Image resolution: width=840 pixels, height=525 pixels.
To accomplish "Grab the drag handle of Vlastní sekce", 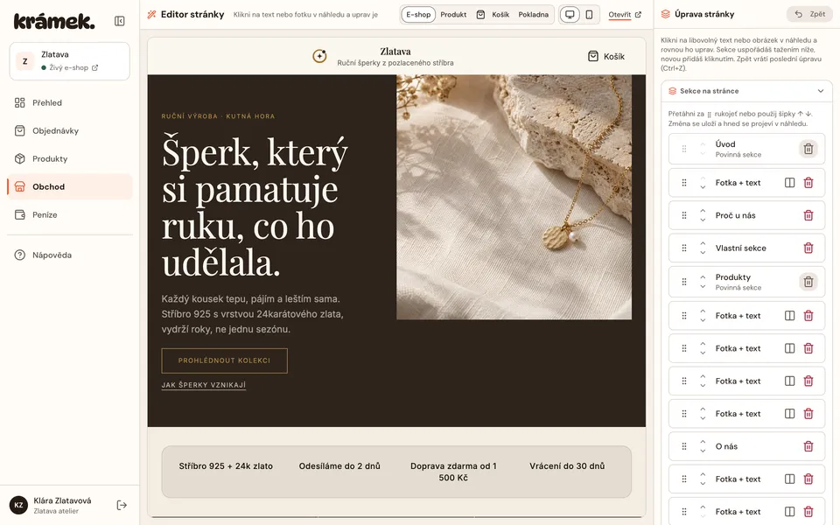I will click(x=684, y=248).
